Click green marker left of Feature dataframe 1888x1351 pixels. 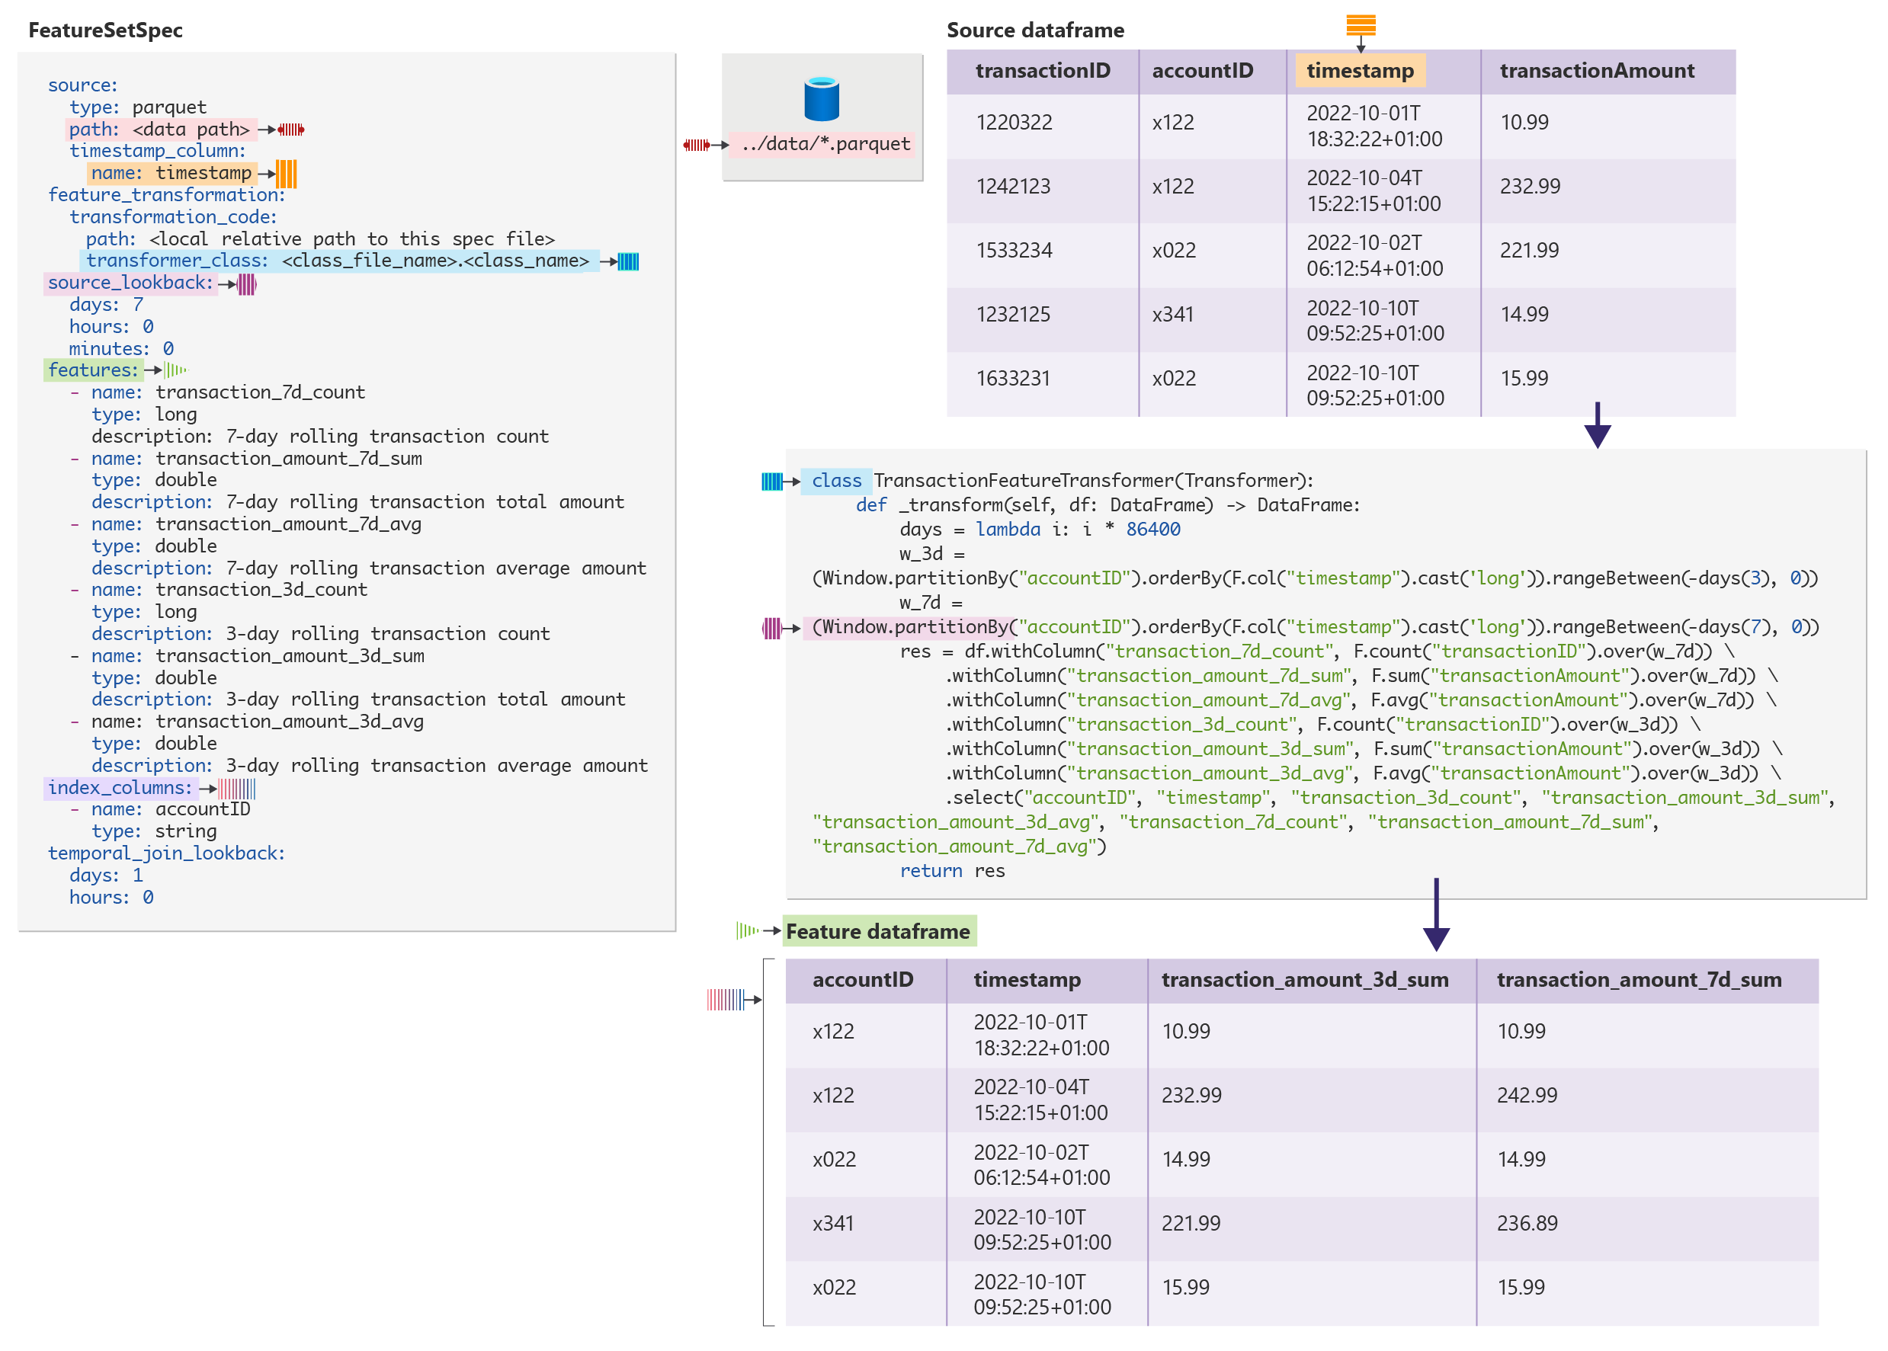[747, 930]
